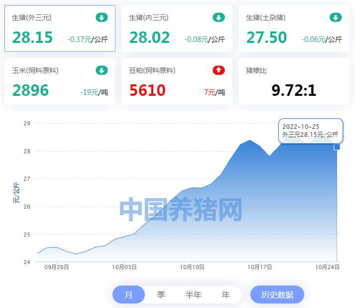Select the 生猪(内三元) price card
This screenshot has height=308, width=355.
[177, 28]
